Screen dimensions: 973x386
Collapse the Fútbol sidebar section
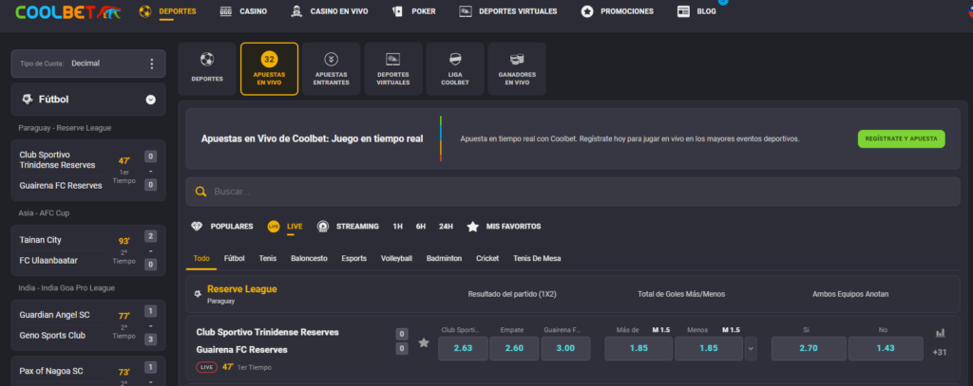click(x=151, y=100)
